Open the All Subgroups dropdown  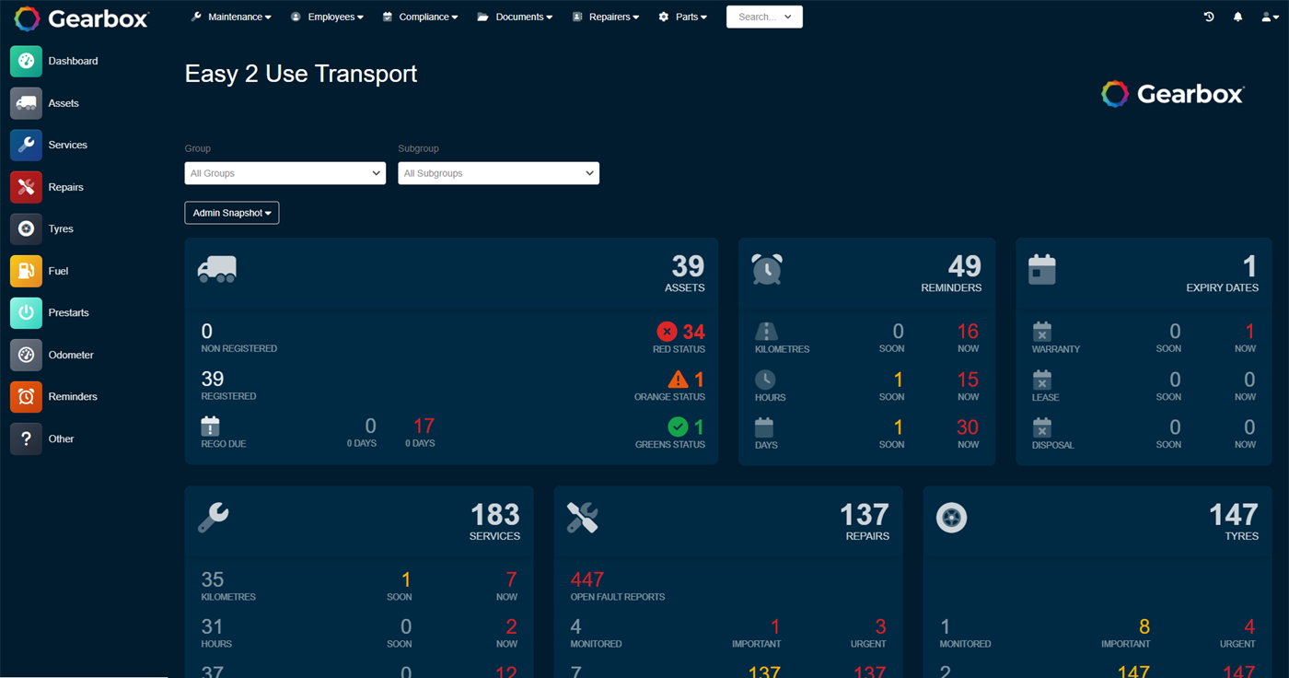(x=498, y=173)
